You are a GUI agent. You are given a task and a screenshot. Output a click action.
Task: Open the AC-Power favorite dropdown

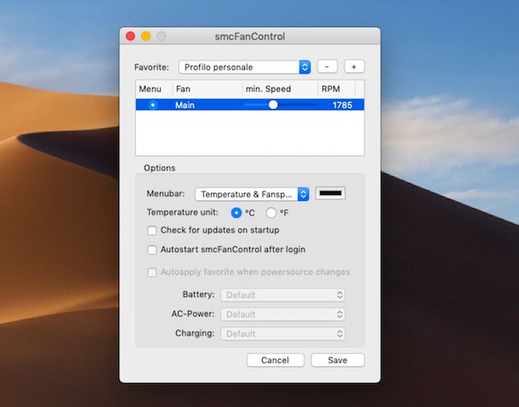pos(283,314)
